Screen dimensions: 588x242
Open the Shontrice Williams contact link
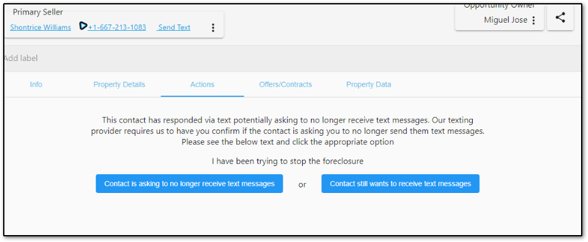[x=40, y=28]
